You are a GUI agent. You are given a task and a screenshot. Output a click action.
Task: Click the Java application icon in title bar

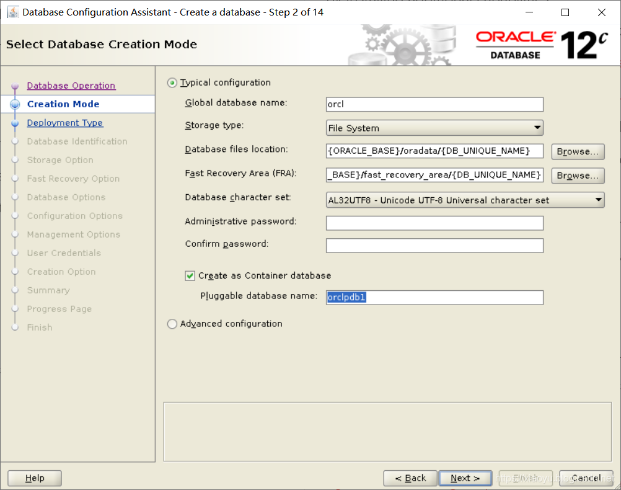click(x=12, y=12)
